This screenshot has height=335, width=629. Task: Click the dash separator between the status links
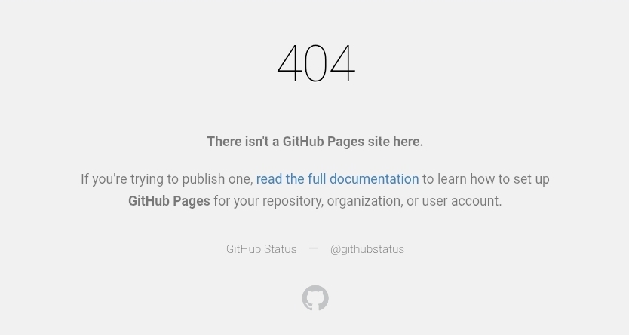coord(313,248)
